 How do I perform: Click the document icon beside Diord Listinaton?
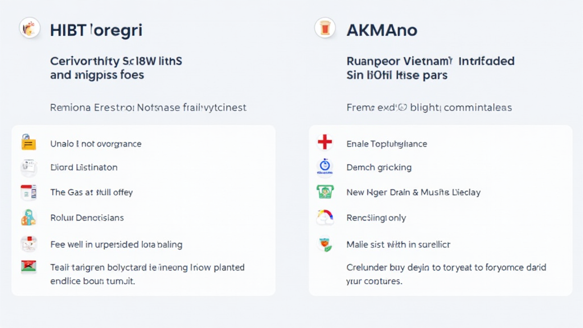tap(28, 167)
